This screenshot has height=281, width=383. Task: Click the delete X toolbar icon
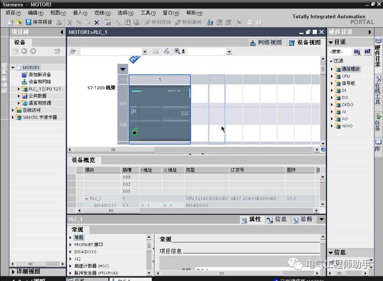(97, 22)
